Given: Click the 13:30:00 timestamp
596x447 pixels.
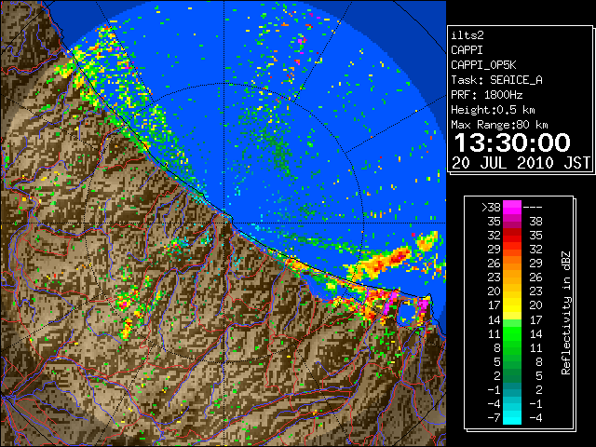Looking at the screenshot, I should 512,142.
